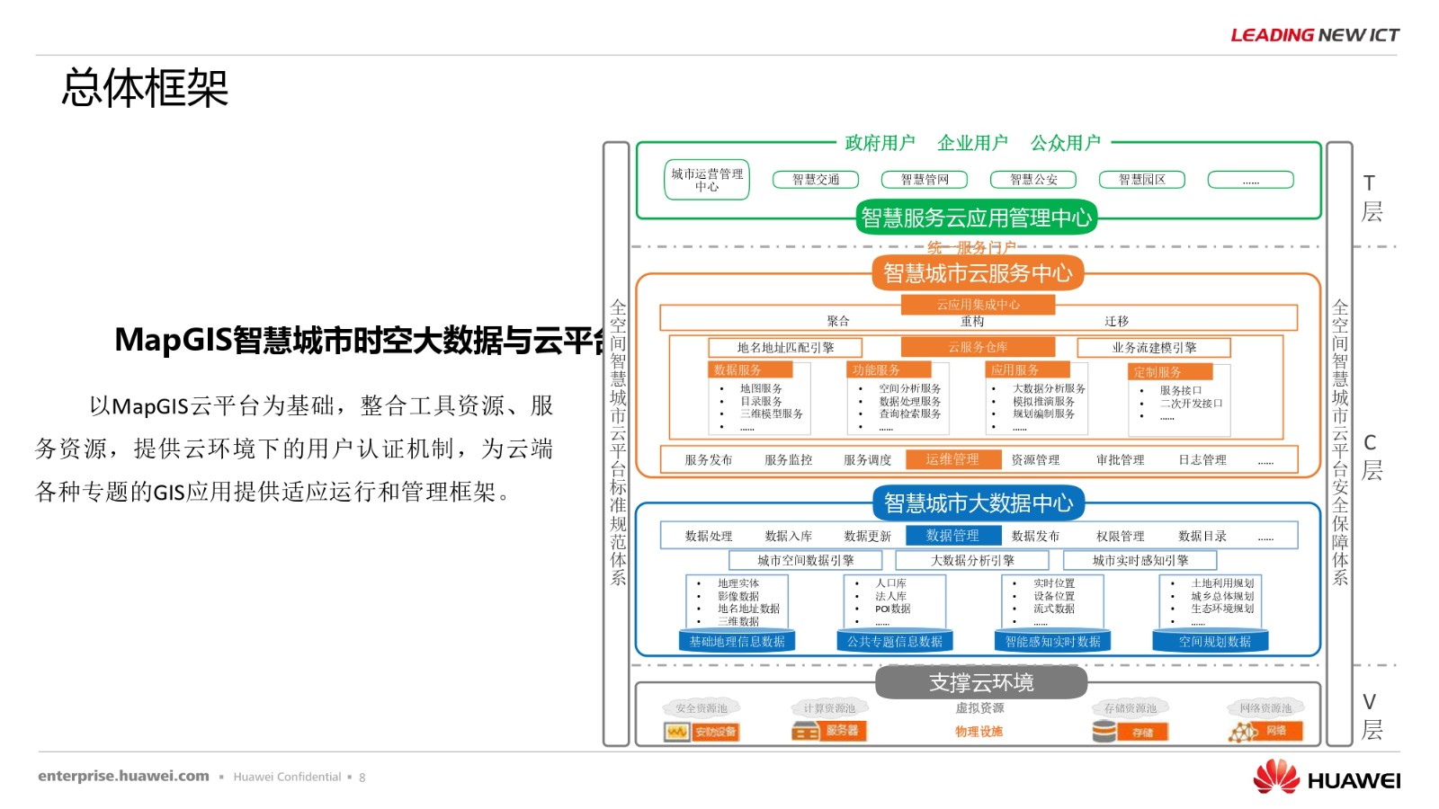This screenshot has width=1439, height=809.
Task: Click the 公众用户 heading
Action: coord(1066,143)
